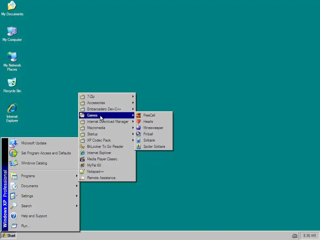Click the Macromedia folder label

[96, 128]
